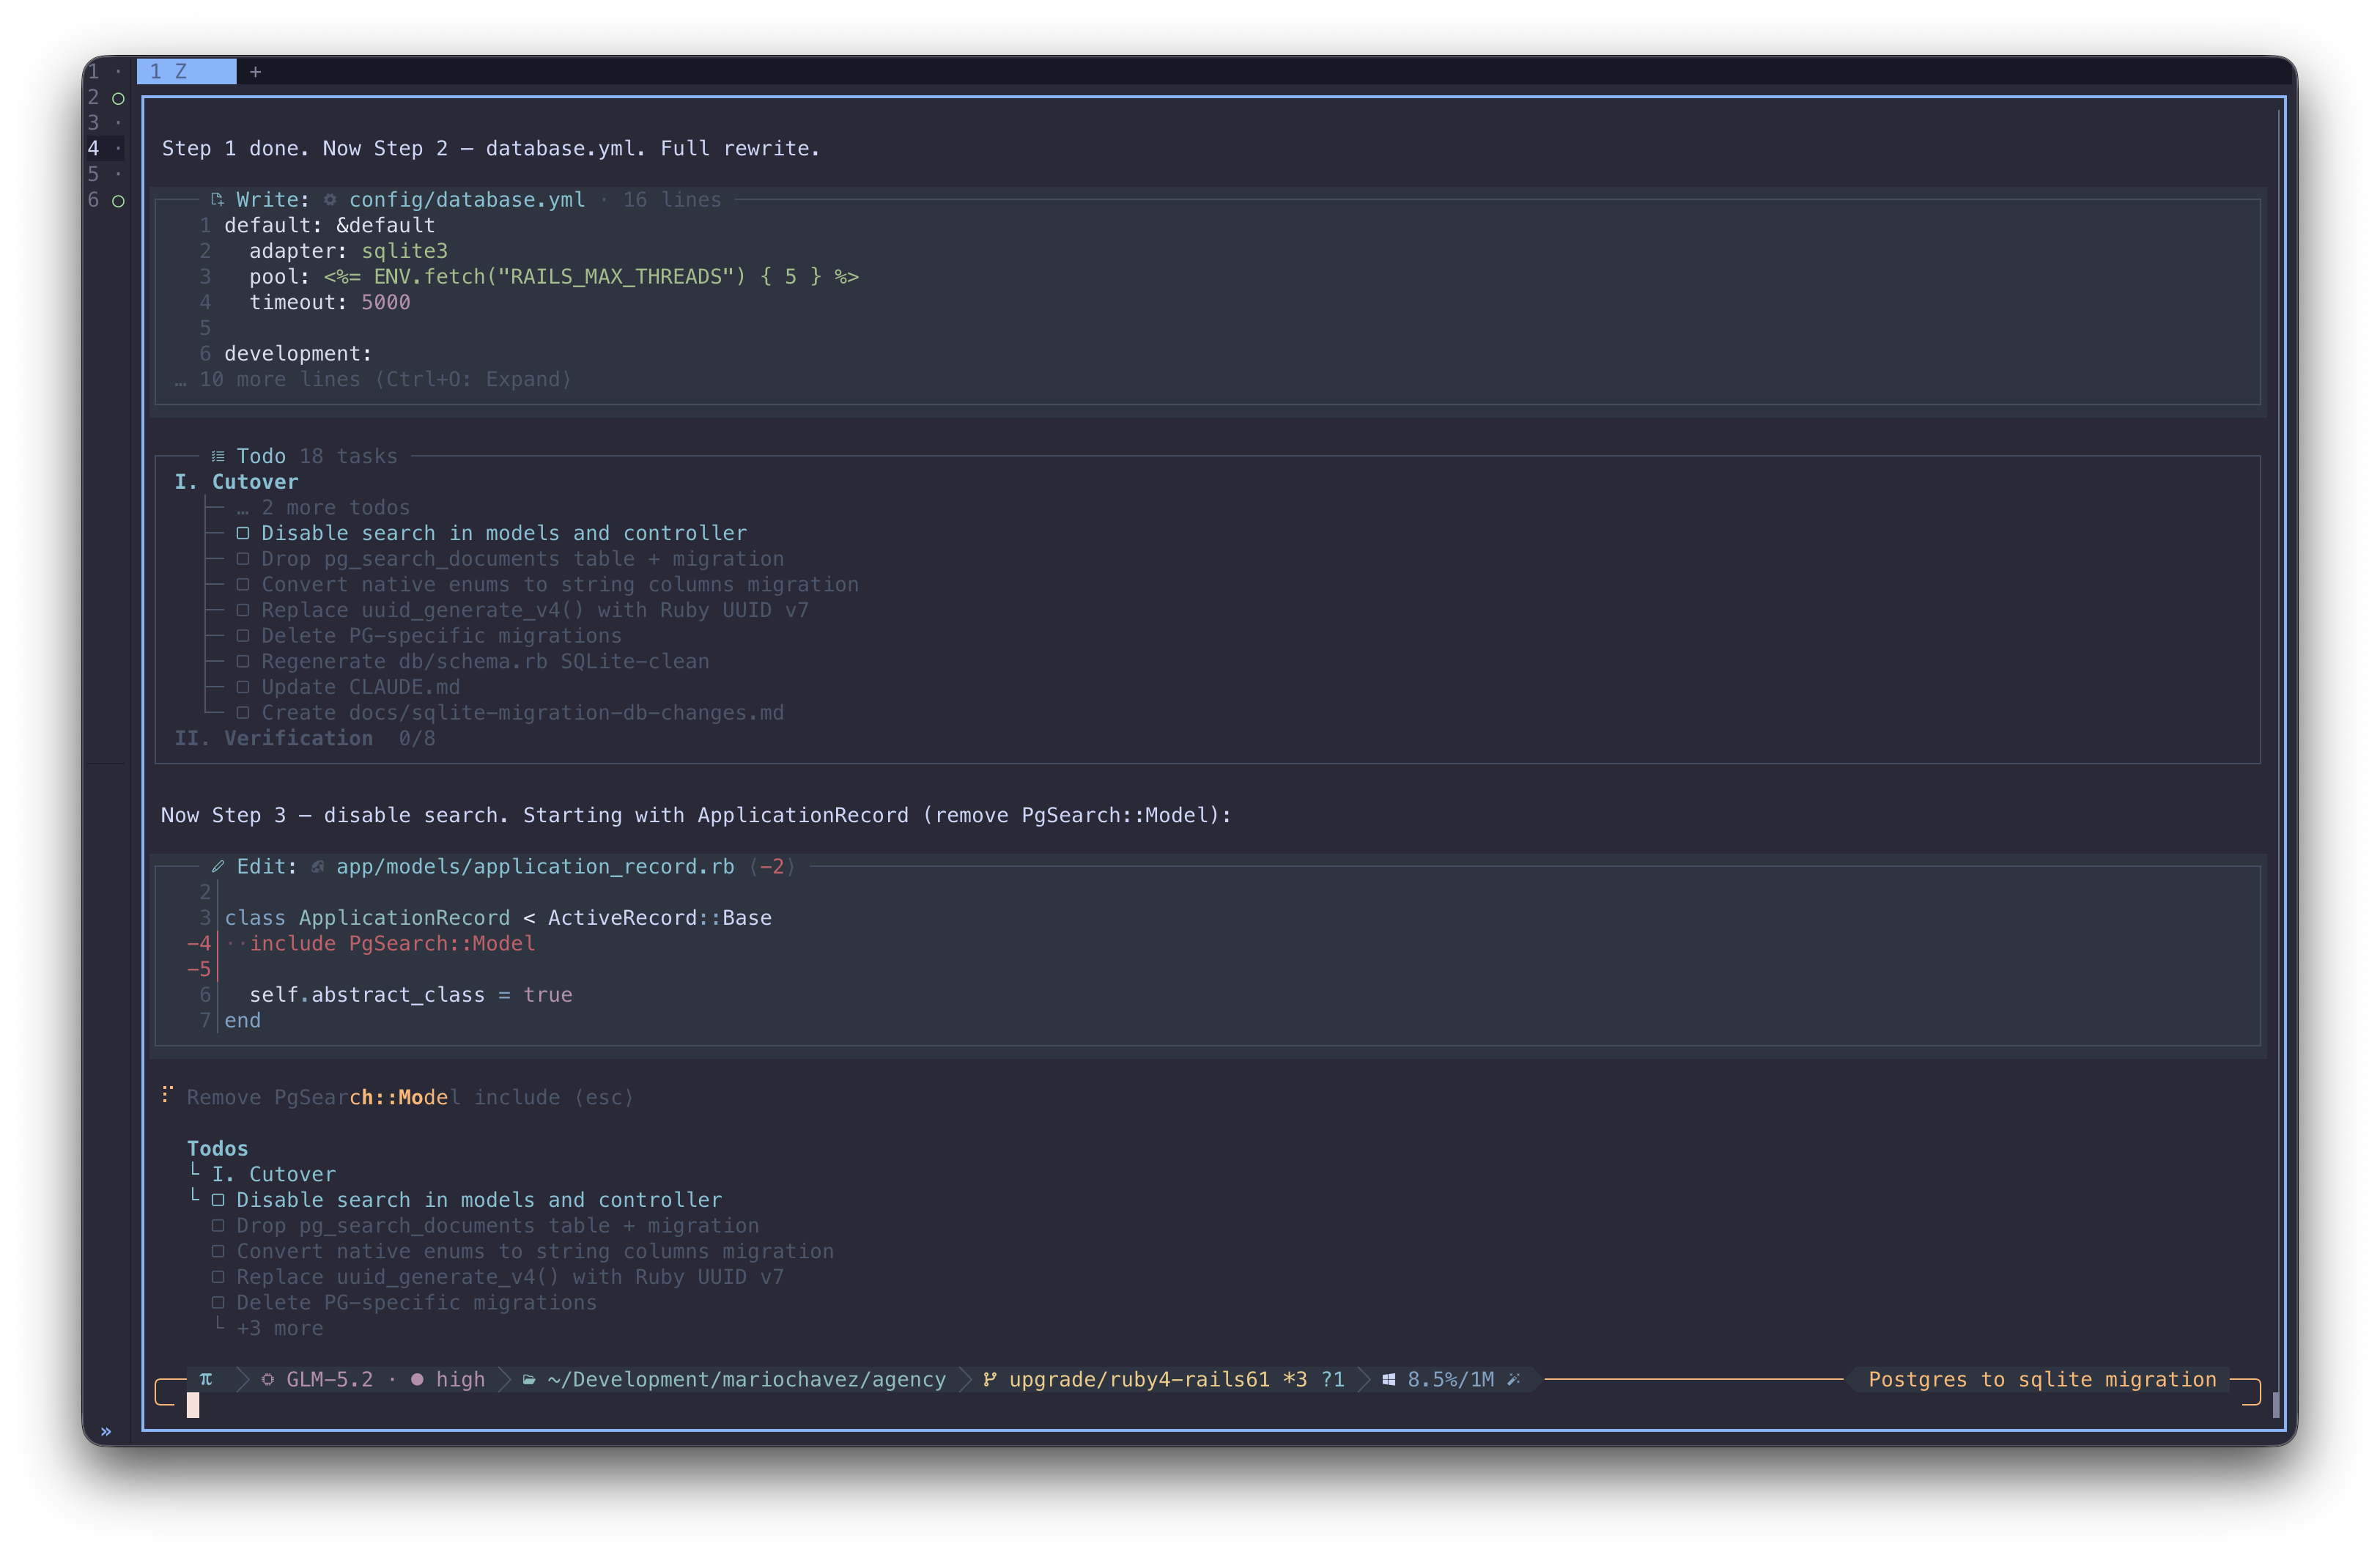Click the app/models/application_record.rb file path
The height and width of the screenshot is (1555, 2380).
(x=535, y=866)
